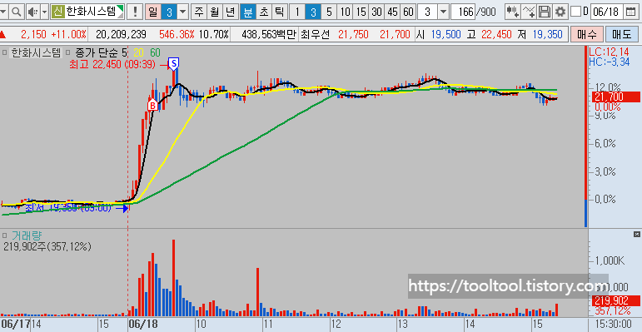The height and width of the screenshot is (332, 642).
Task: Choose the 60-minute interval button
Action: [408, 12]
